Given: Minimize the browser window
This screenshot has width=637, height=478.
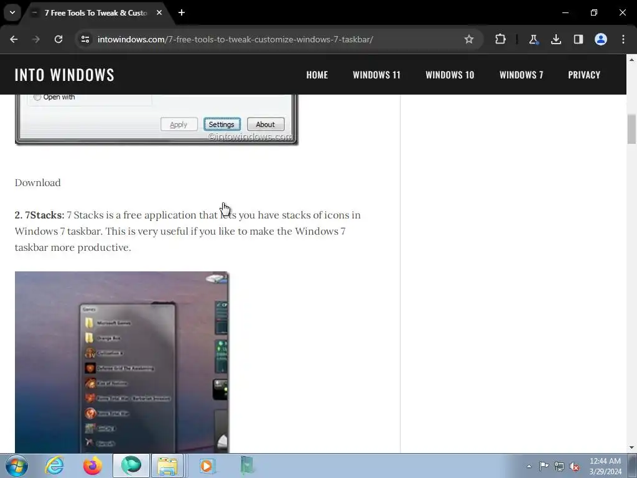Looking at the screenshot, I should point(565,12).
